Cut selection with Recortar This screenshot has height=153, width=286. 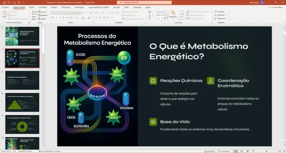click(13, 12)
